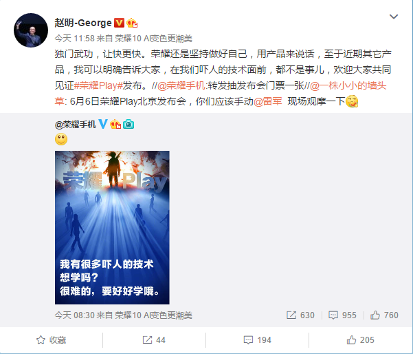Screen dimensions: 413x354
Task: Open the @荣耀手机 mention in post text
Action: (x=181, y=85)
